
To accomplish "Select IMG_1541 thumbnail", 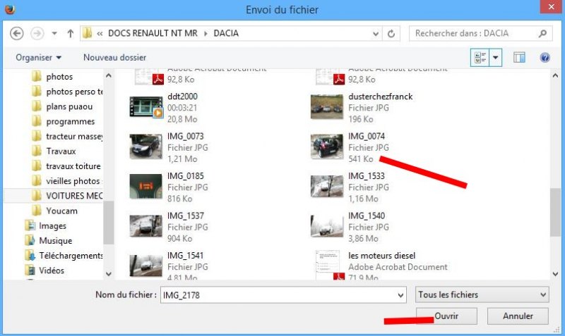I will click(x=146, y=266).
